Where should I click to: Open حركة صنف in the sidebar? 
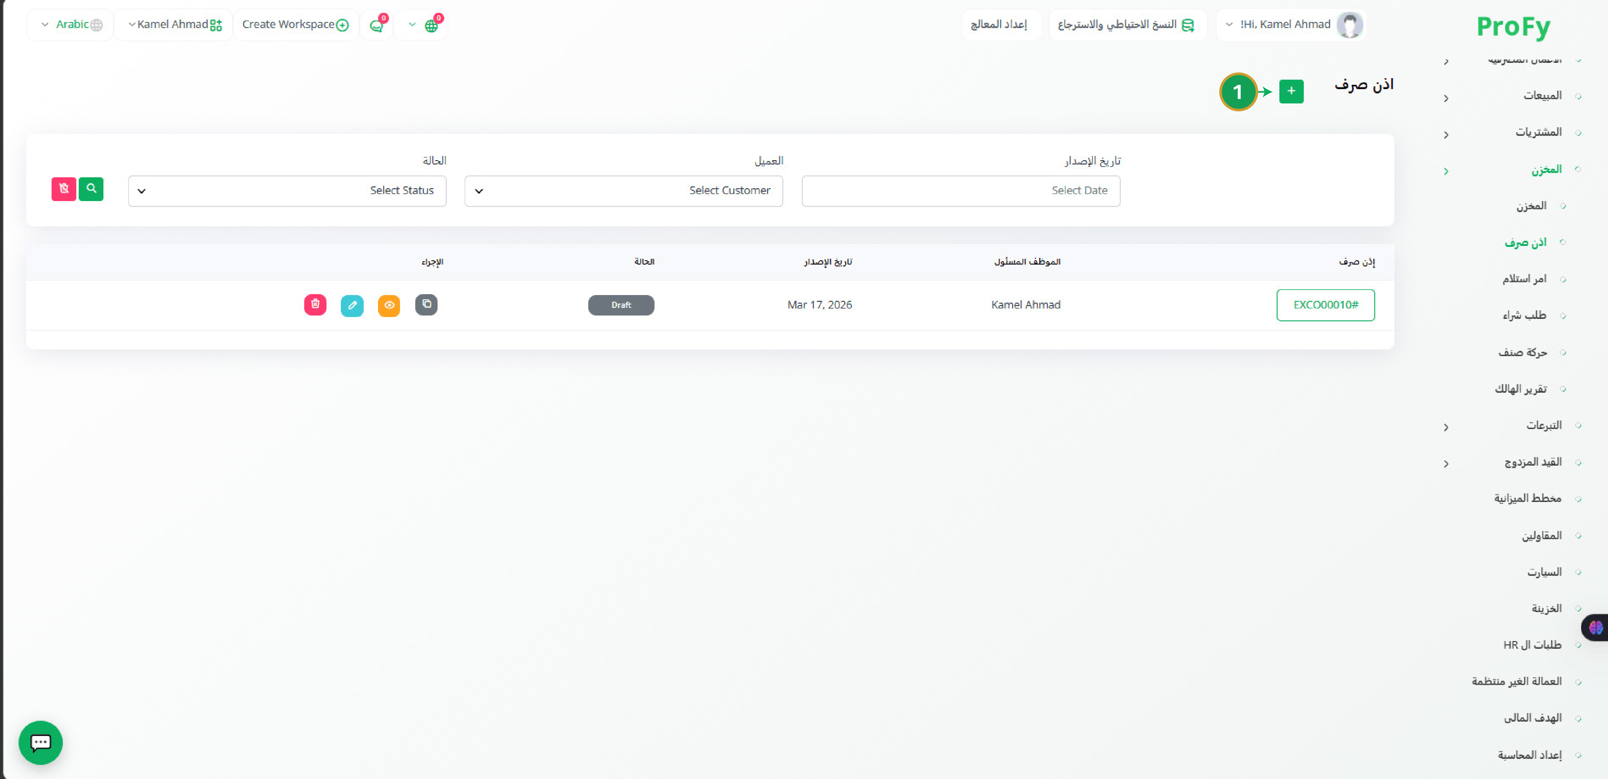click(1522, 352)
